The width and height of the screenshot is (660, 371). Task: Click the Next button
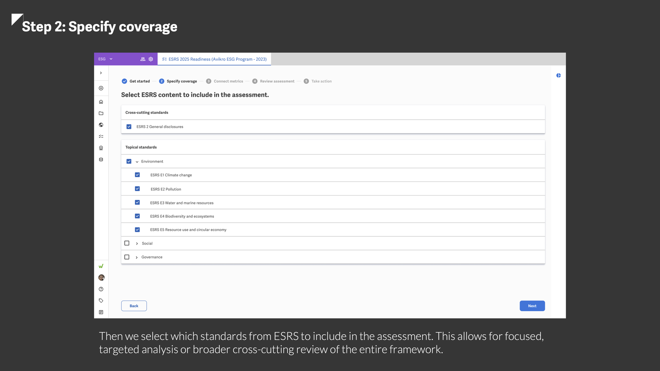(532, 306)
